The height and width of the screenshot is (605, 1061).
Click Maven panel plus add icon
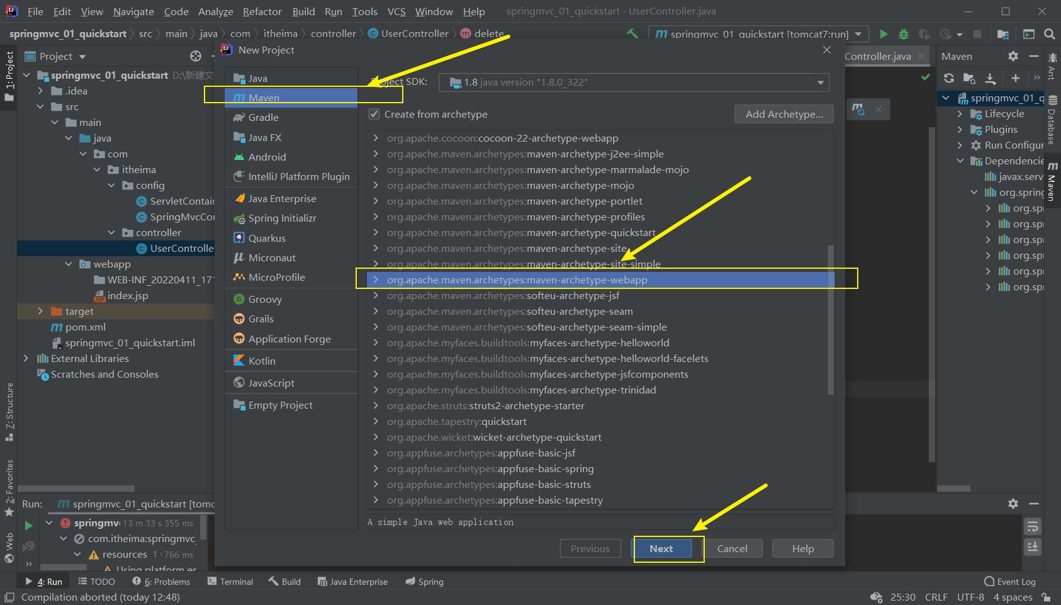coord(1015,78)
